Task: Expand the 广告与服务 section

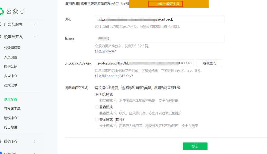Action: (x=34, y=24)
